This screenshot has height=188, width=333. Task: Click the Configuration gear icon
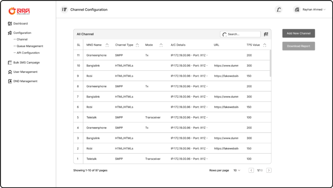point(10,33)
